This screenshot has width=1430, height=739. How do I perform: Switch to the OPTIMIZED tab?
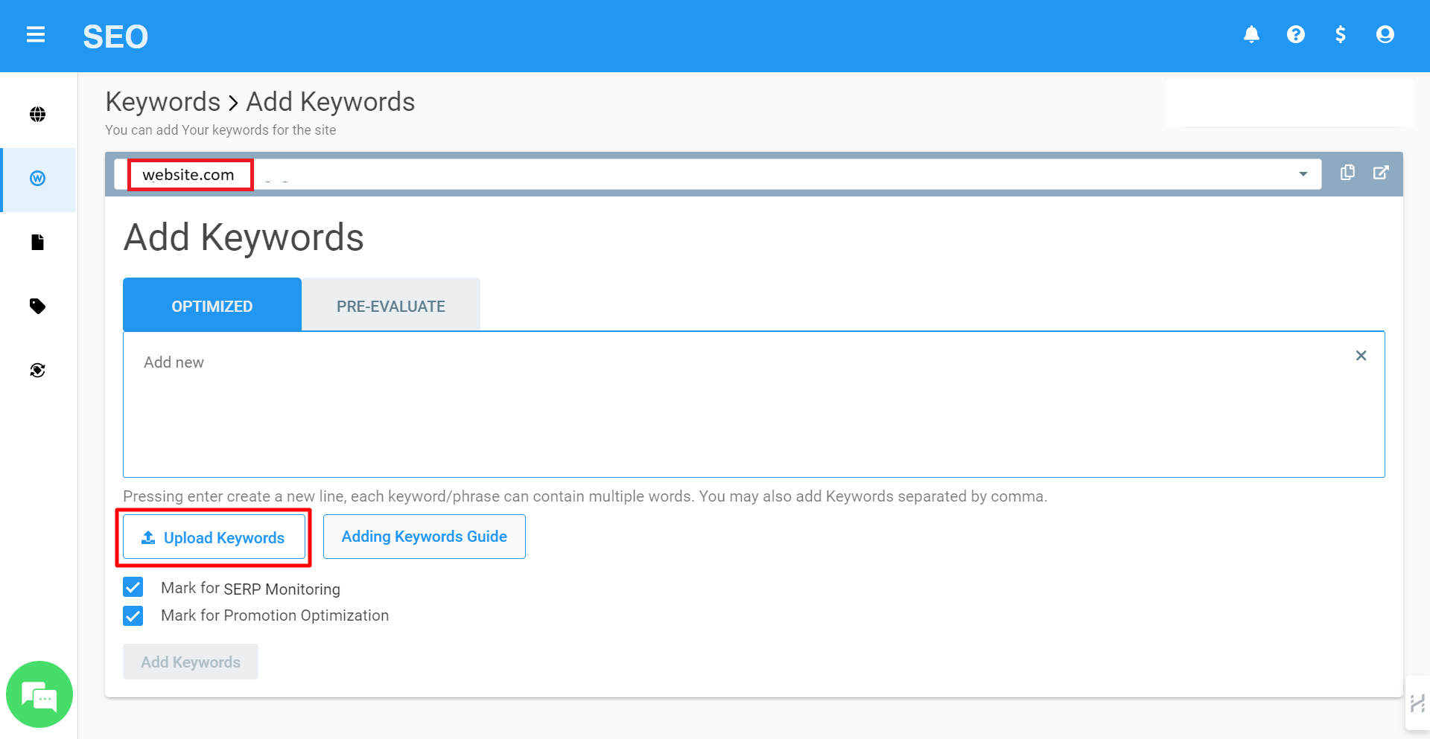tap(212, 304)
